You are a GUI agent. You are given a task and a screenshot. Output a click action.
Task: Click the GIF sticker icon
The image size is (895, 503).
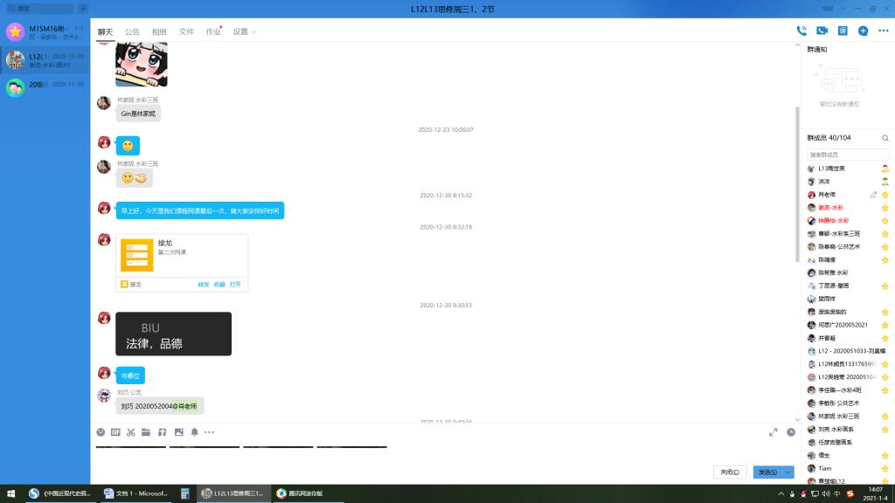pyautogui.click(x=115, y=432)
